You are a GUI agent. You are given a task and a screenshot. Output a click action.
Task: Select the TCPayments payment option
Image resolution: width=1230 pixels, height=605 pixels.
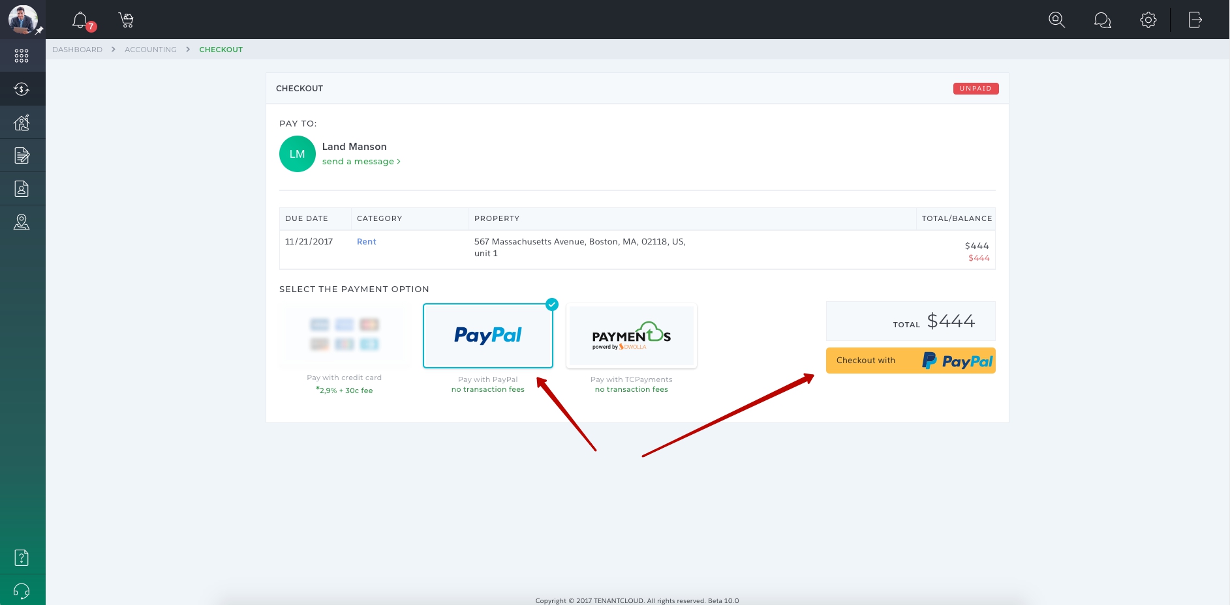[632, 336]
